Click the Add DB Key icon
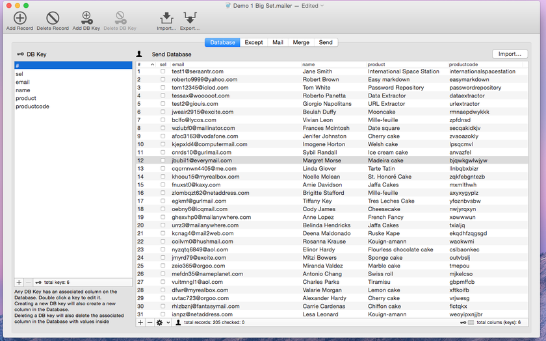The image size is (546, 341). [x=86, y=18]
